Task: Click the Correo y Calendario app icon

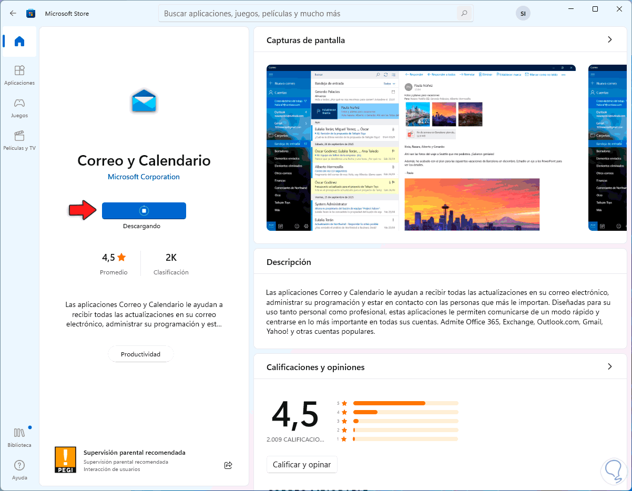Action: pyautogui.click(x=144, y=101)
